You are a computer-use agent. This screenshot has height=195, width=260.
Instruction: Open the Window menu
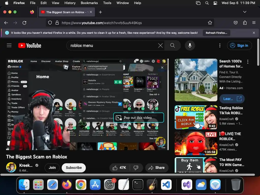pyautogui.click(x=123, y=3)
